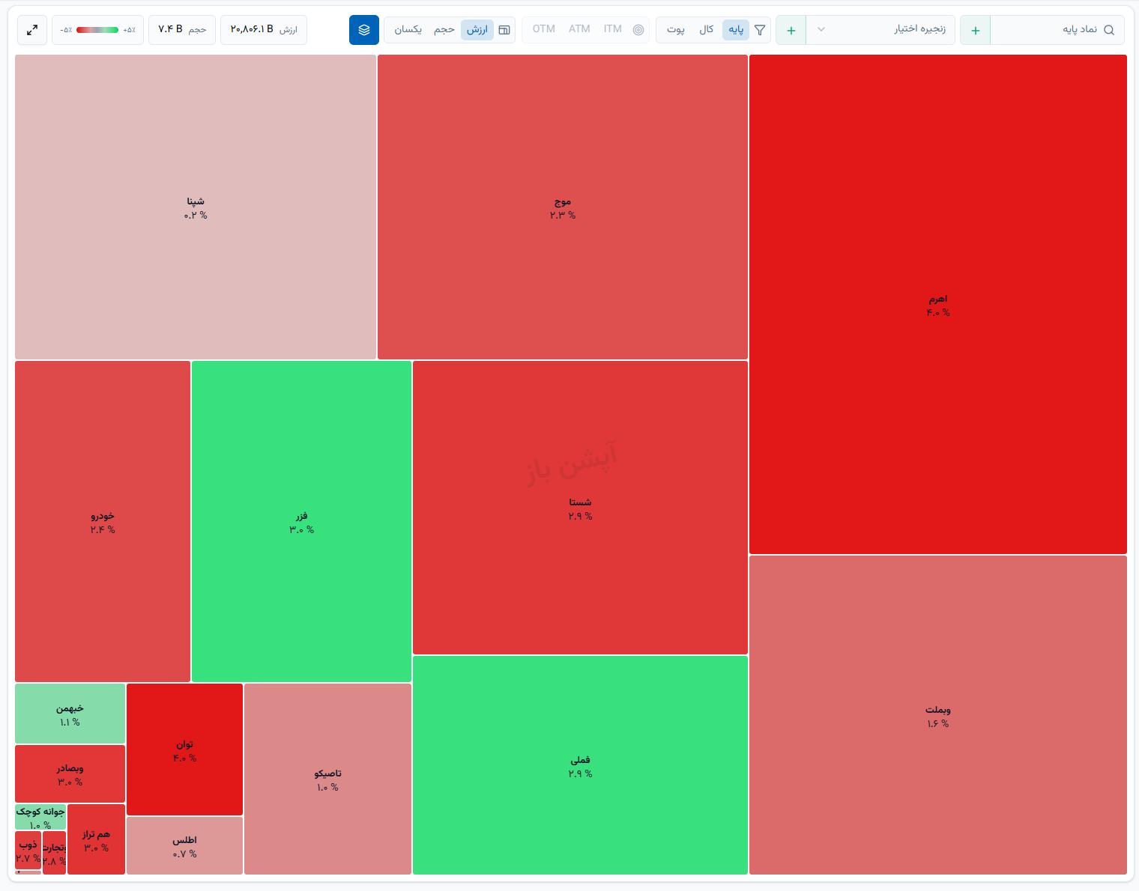Viewport: 1139px width, 891px height.
Task: Open the نماد پایه search field
Action: 1057,30
